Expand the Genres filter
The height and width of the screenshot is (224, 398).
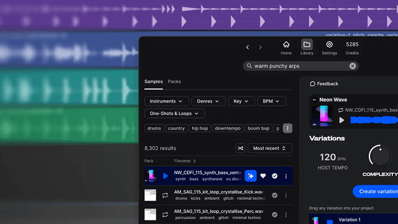click(208, 101)
